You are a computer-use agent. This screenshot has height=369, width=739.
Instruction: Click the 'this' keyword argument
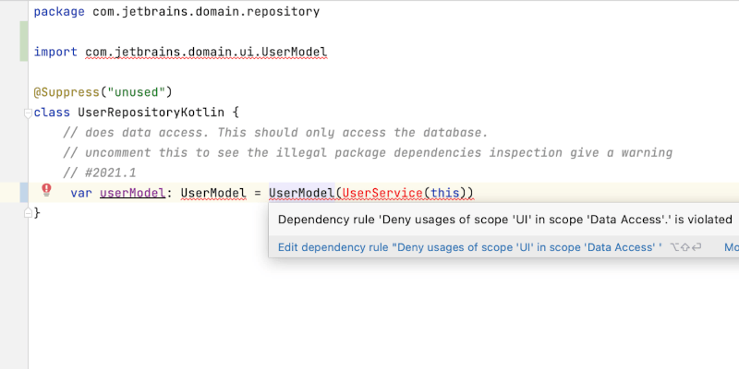pyautogui.click(x=446, y=193)
